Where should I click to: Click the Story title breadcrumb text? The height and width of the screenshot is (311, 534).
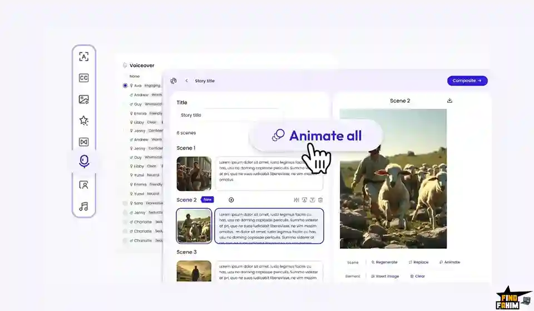pos(205,81)
